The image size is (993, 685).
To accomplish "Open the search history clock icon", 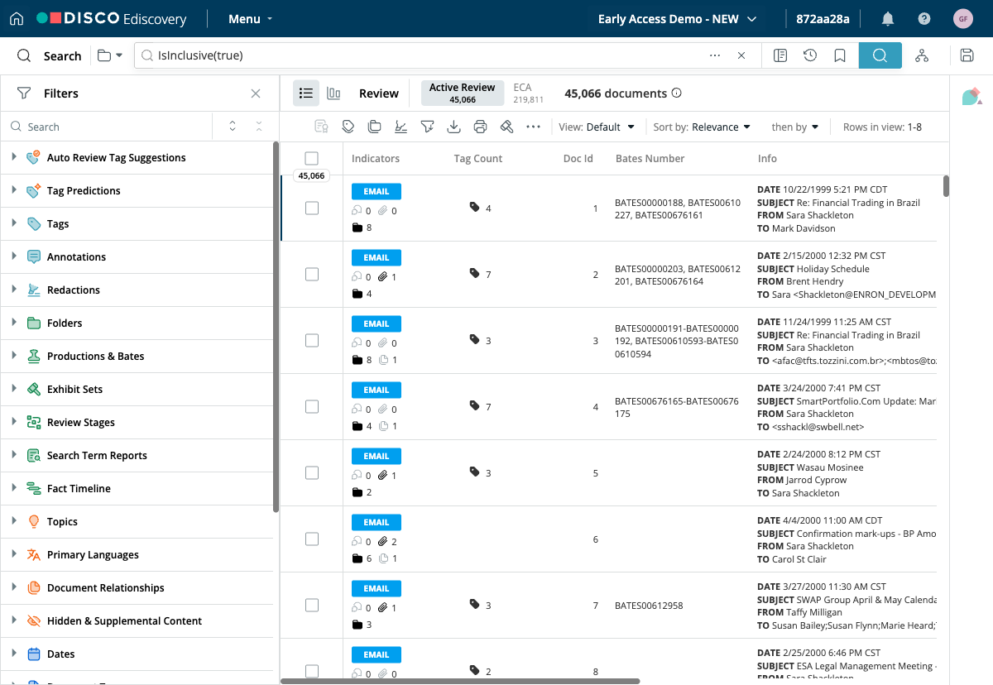I will coord(810,55).
